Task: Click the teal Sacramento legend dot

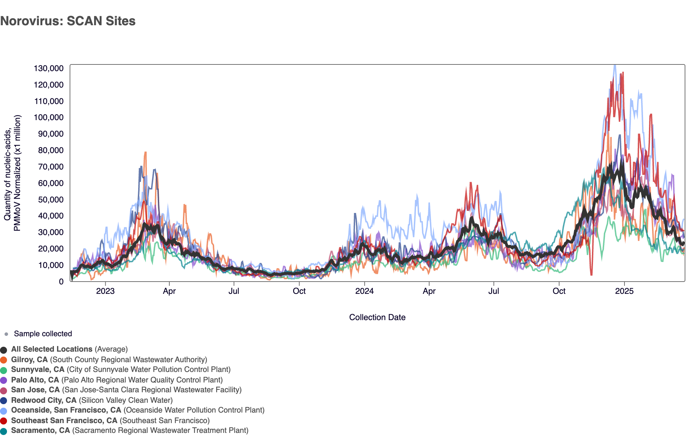Action: [x=4, y=431]
